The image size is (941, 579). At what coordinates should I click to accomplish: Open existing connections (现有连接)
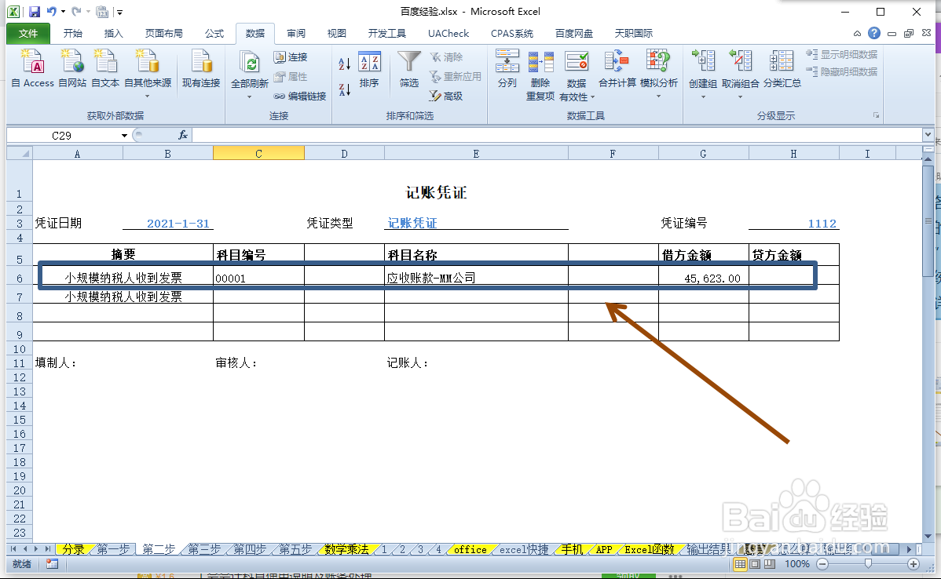[201, 68]
